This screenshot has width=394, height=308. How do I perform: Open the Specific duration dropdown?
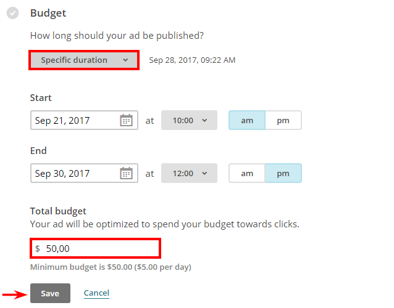(84, 60)
